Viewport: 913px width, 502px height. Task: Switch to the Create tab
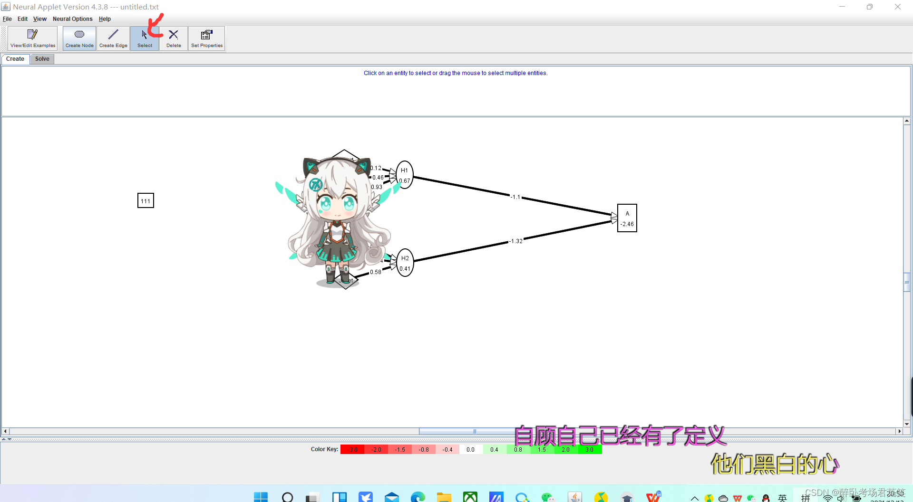tap(15, 59)
